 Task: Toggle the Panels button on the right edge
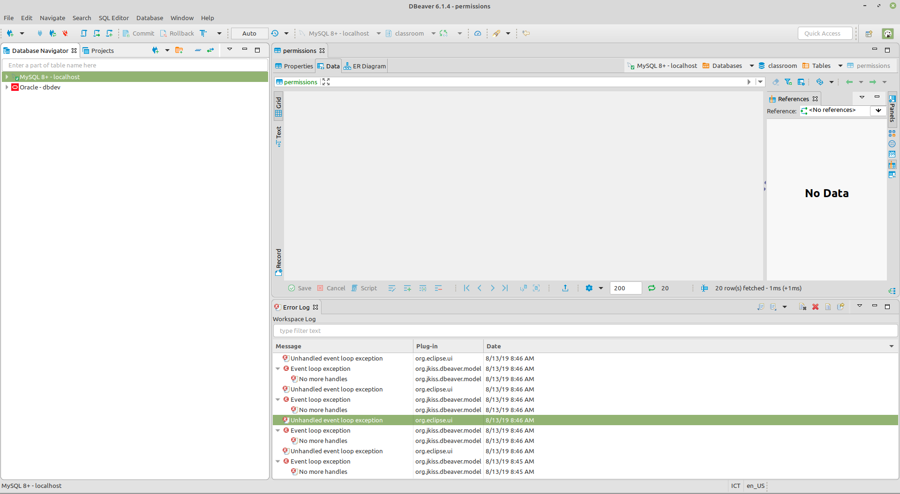[892, 109]
